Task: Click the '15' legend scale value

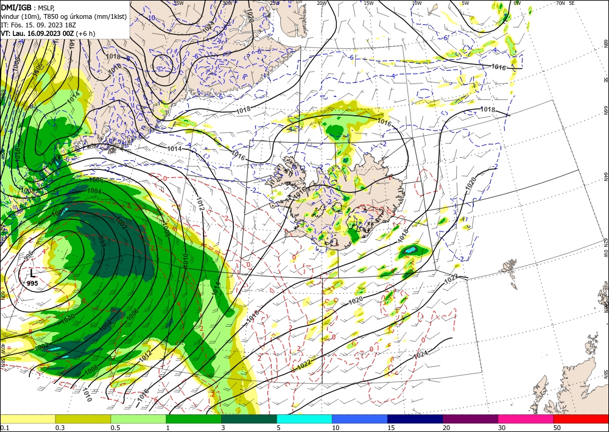Action: pyautogui.click(x=390, y=428)
